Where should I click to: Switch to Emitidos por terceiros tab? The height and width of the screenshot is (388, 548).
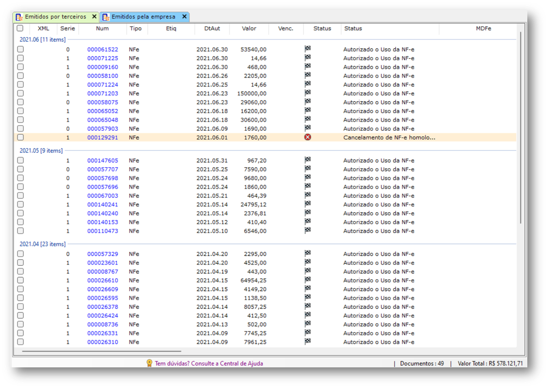55,17
